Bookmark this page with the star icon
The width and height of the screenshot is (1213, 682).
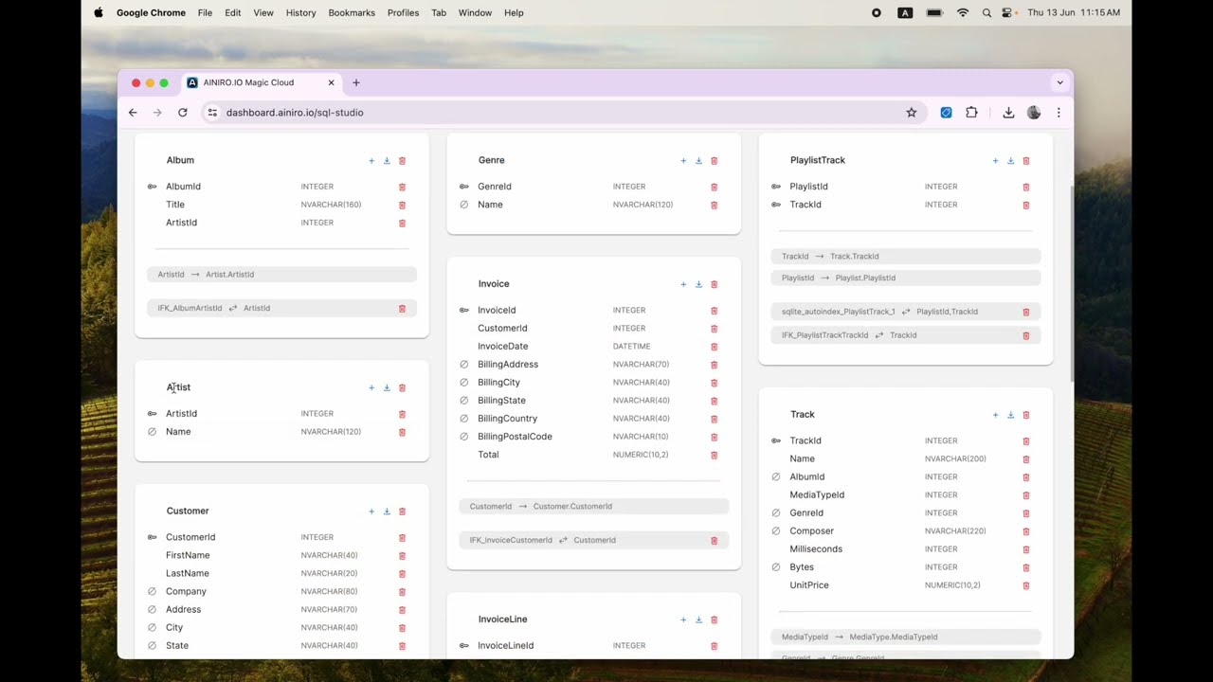tap(912, 113)
